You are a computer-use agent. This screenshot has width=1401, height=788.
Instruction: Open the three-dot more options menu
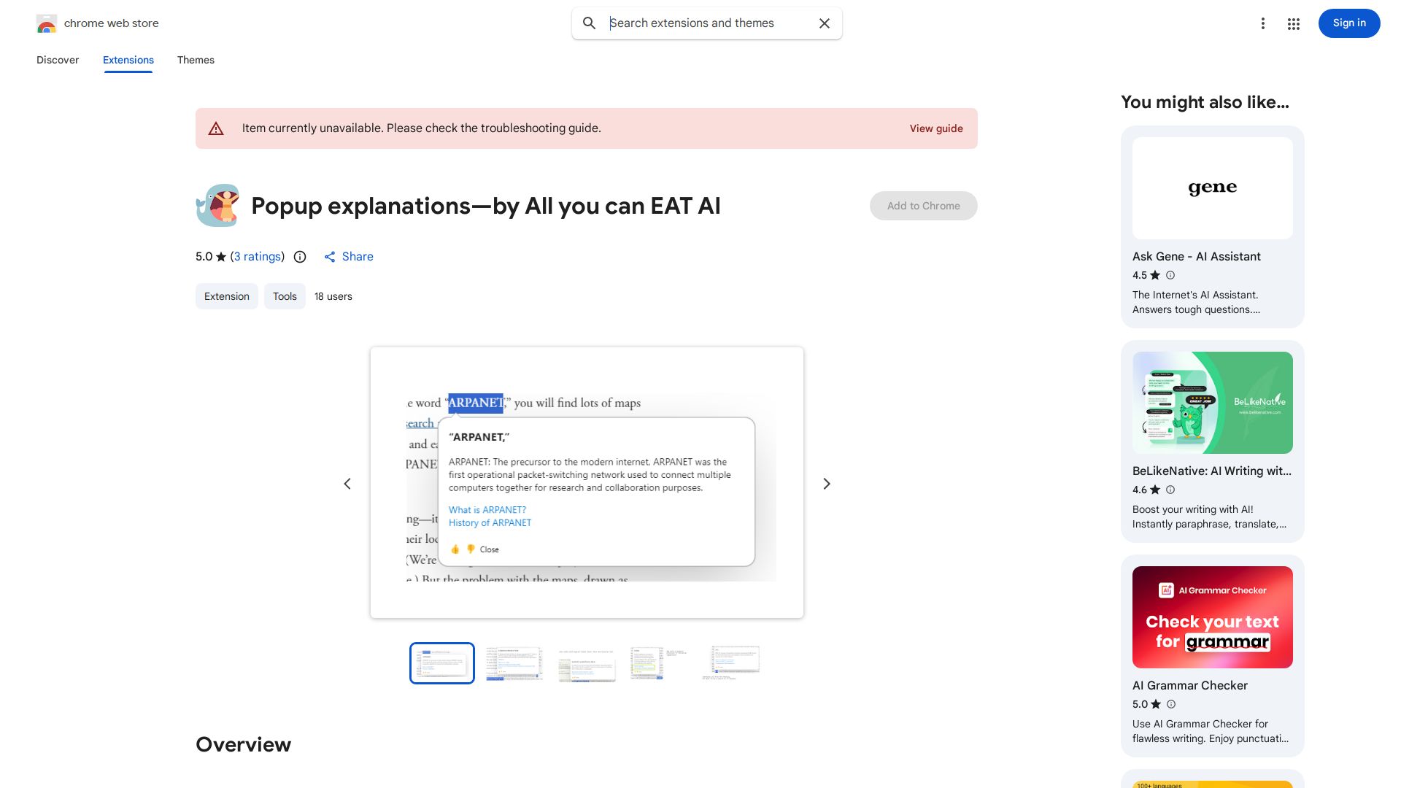tap(1262, 23)
